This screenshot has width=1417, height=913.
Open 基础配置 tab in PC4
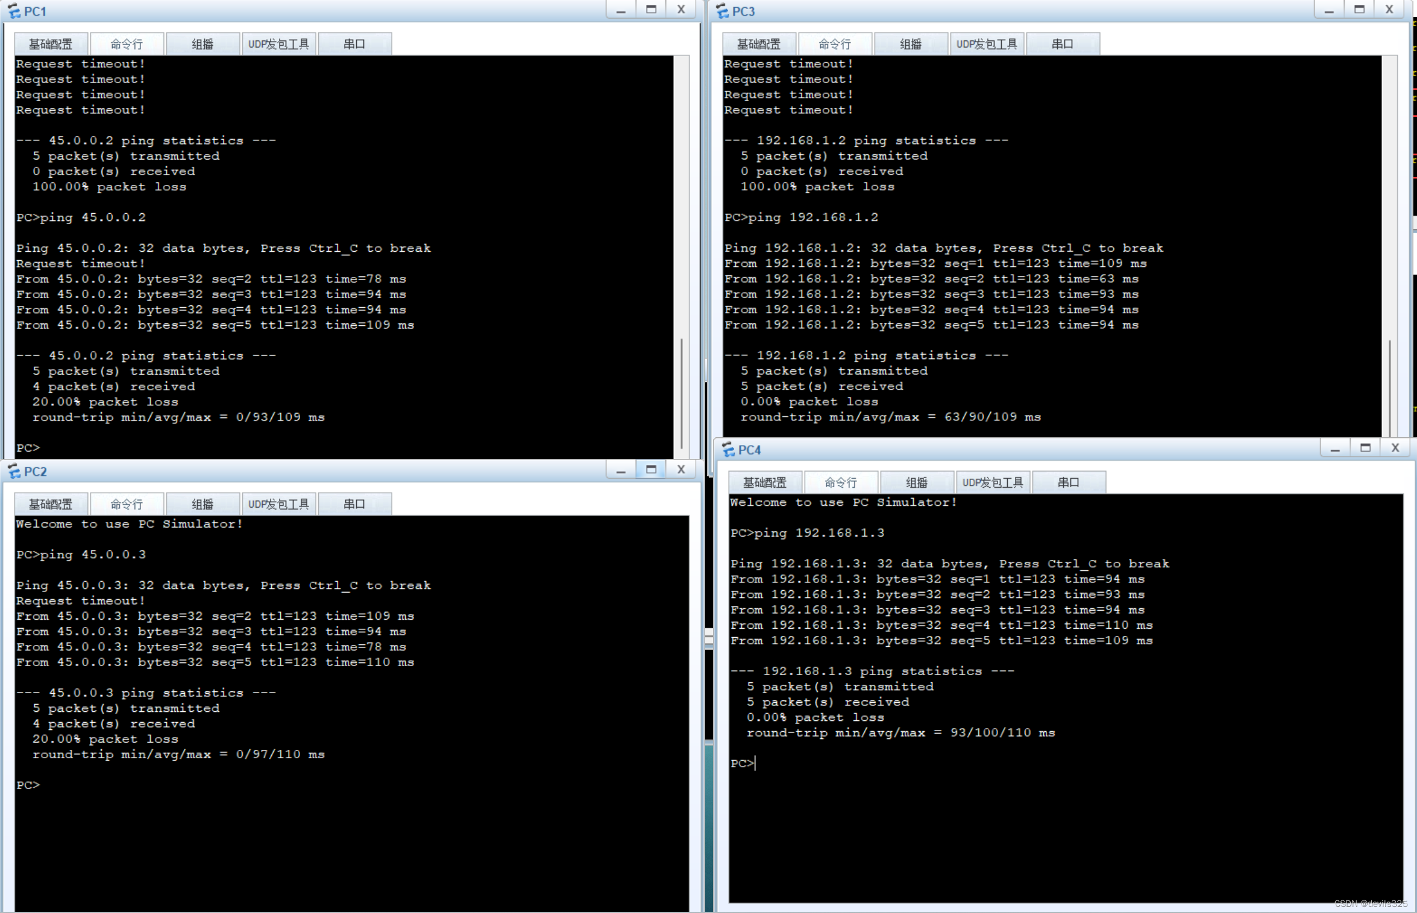click(x=765, y=482)
